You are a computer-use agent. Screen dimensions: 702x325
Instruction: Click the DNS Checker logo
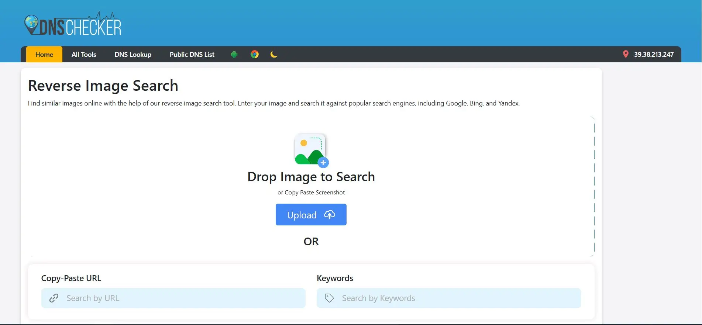(x=73, y=24)
